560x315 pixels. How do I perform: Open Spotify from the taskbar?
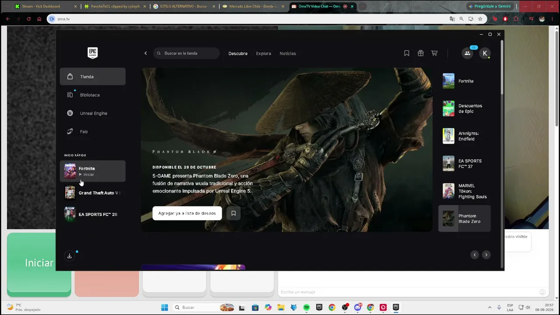pyautogui.click(x=306, y=308)
